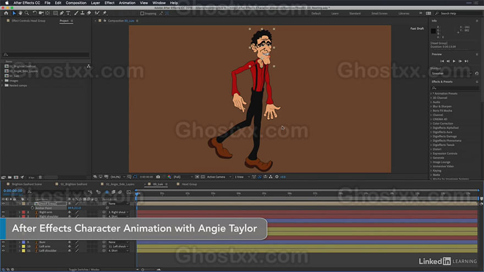Create a new composition from Project panel
Screen dimensions: 484x272
point(16,177)
